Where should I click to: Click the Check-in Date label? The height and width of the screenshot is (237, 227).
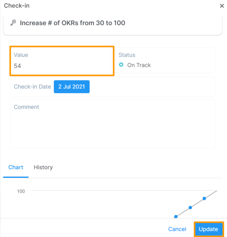point(32,87)
